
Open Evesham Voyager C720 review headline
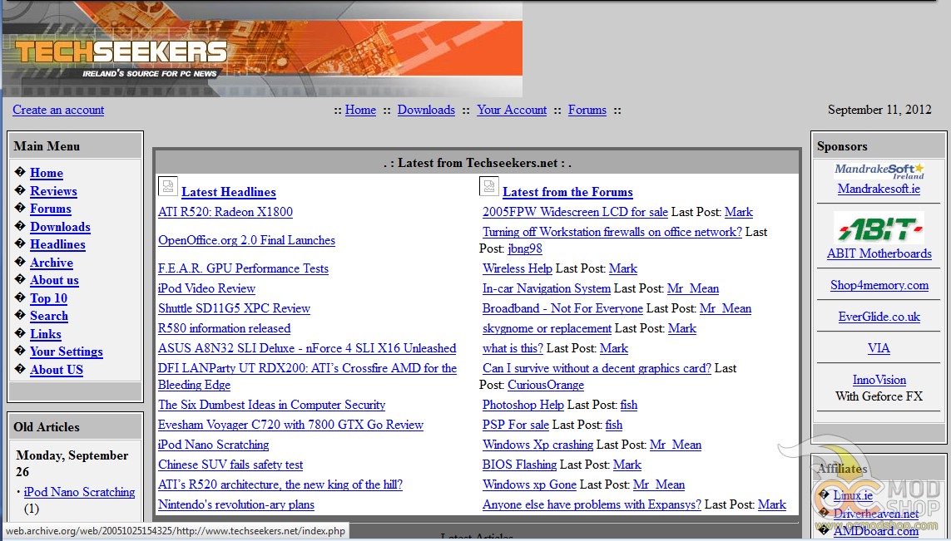click(290, 425)
